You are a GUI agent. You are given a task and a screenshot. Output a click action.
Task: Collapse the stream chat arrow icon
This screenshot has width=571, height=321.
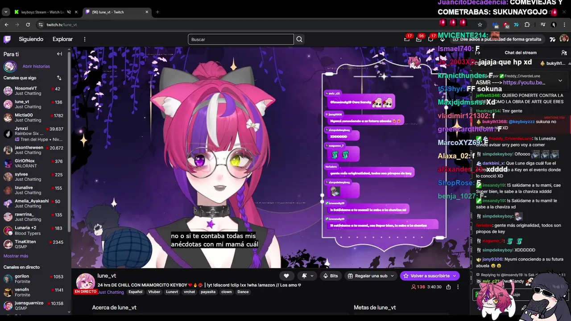pos(478,53)
